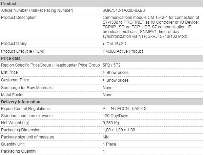Click the red chevron in List Price row

coord(104,73)
